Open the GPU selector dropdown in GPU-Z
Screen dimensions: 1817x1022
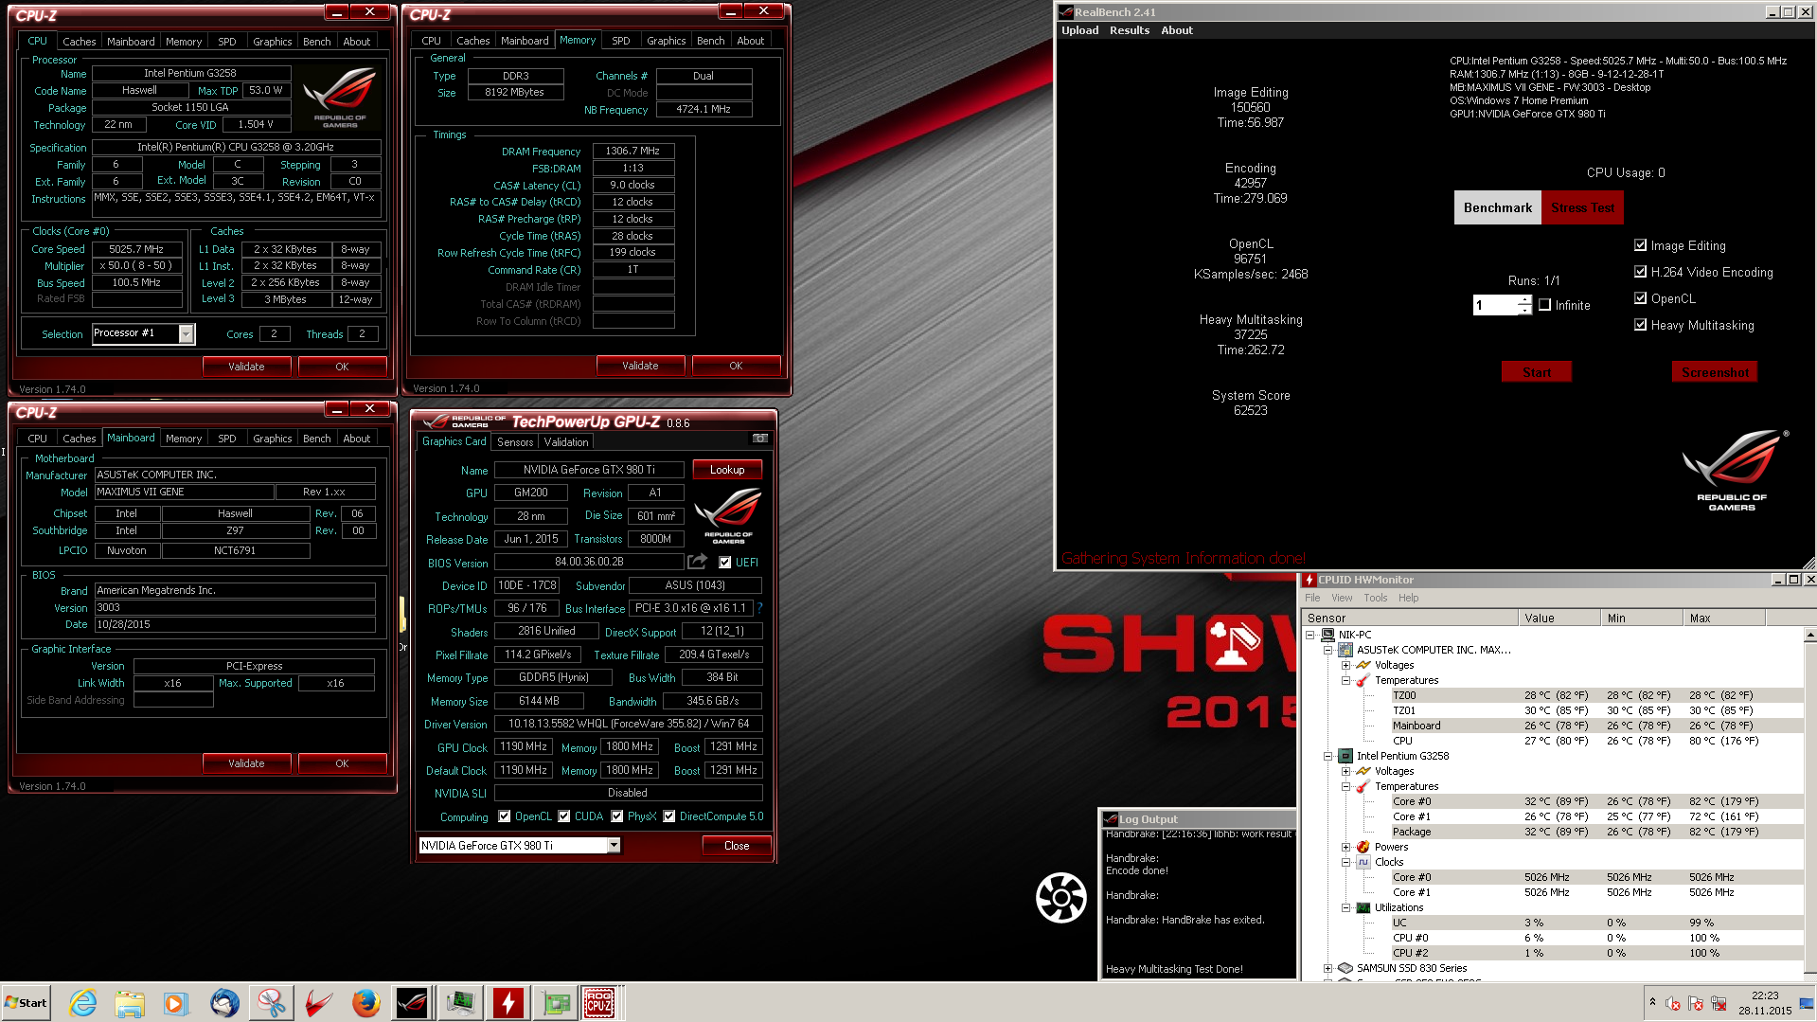pyautogui.click(x=614, y=845)
